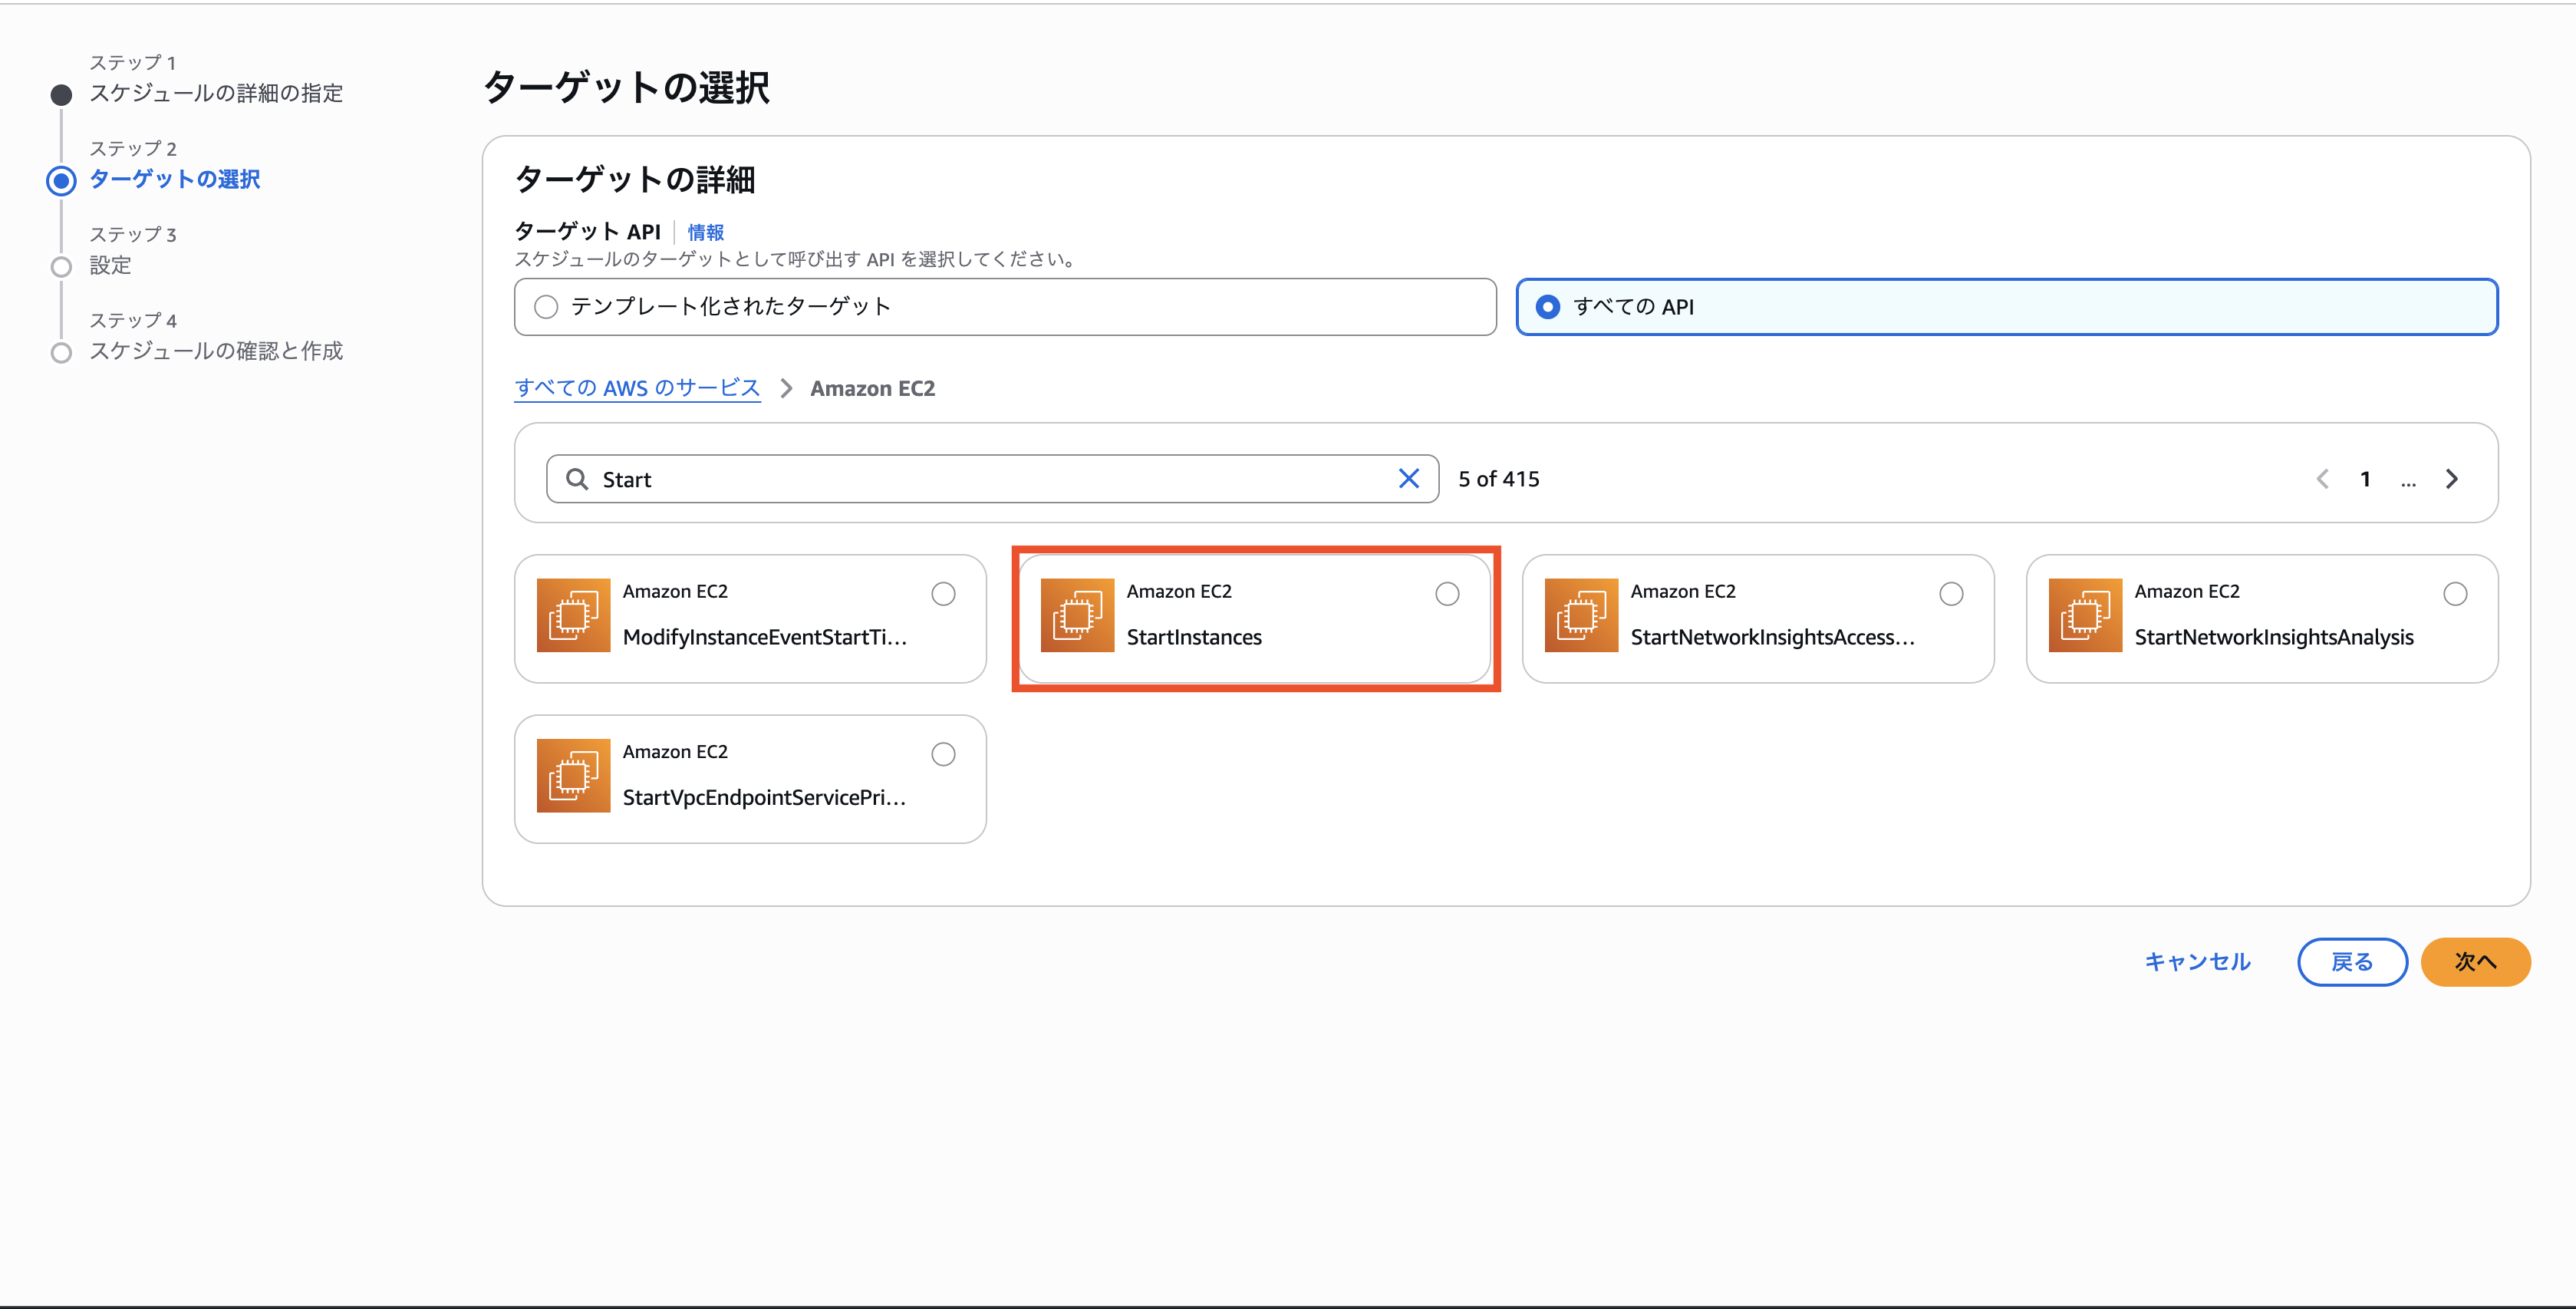Click the EC2 icon on StartInstances card
2576x1309 pixels.
1077,615
